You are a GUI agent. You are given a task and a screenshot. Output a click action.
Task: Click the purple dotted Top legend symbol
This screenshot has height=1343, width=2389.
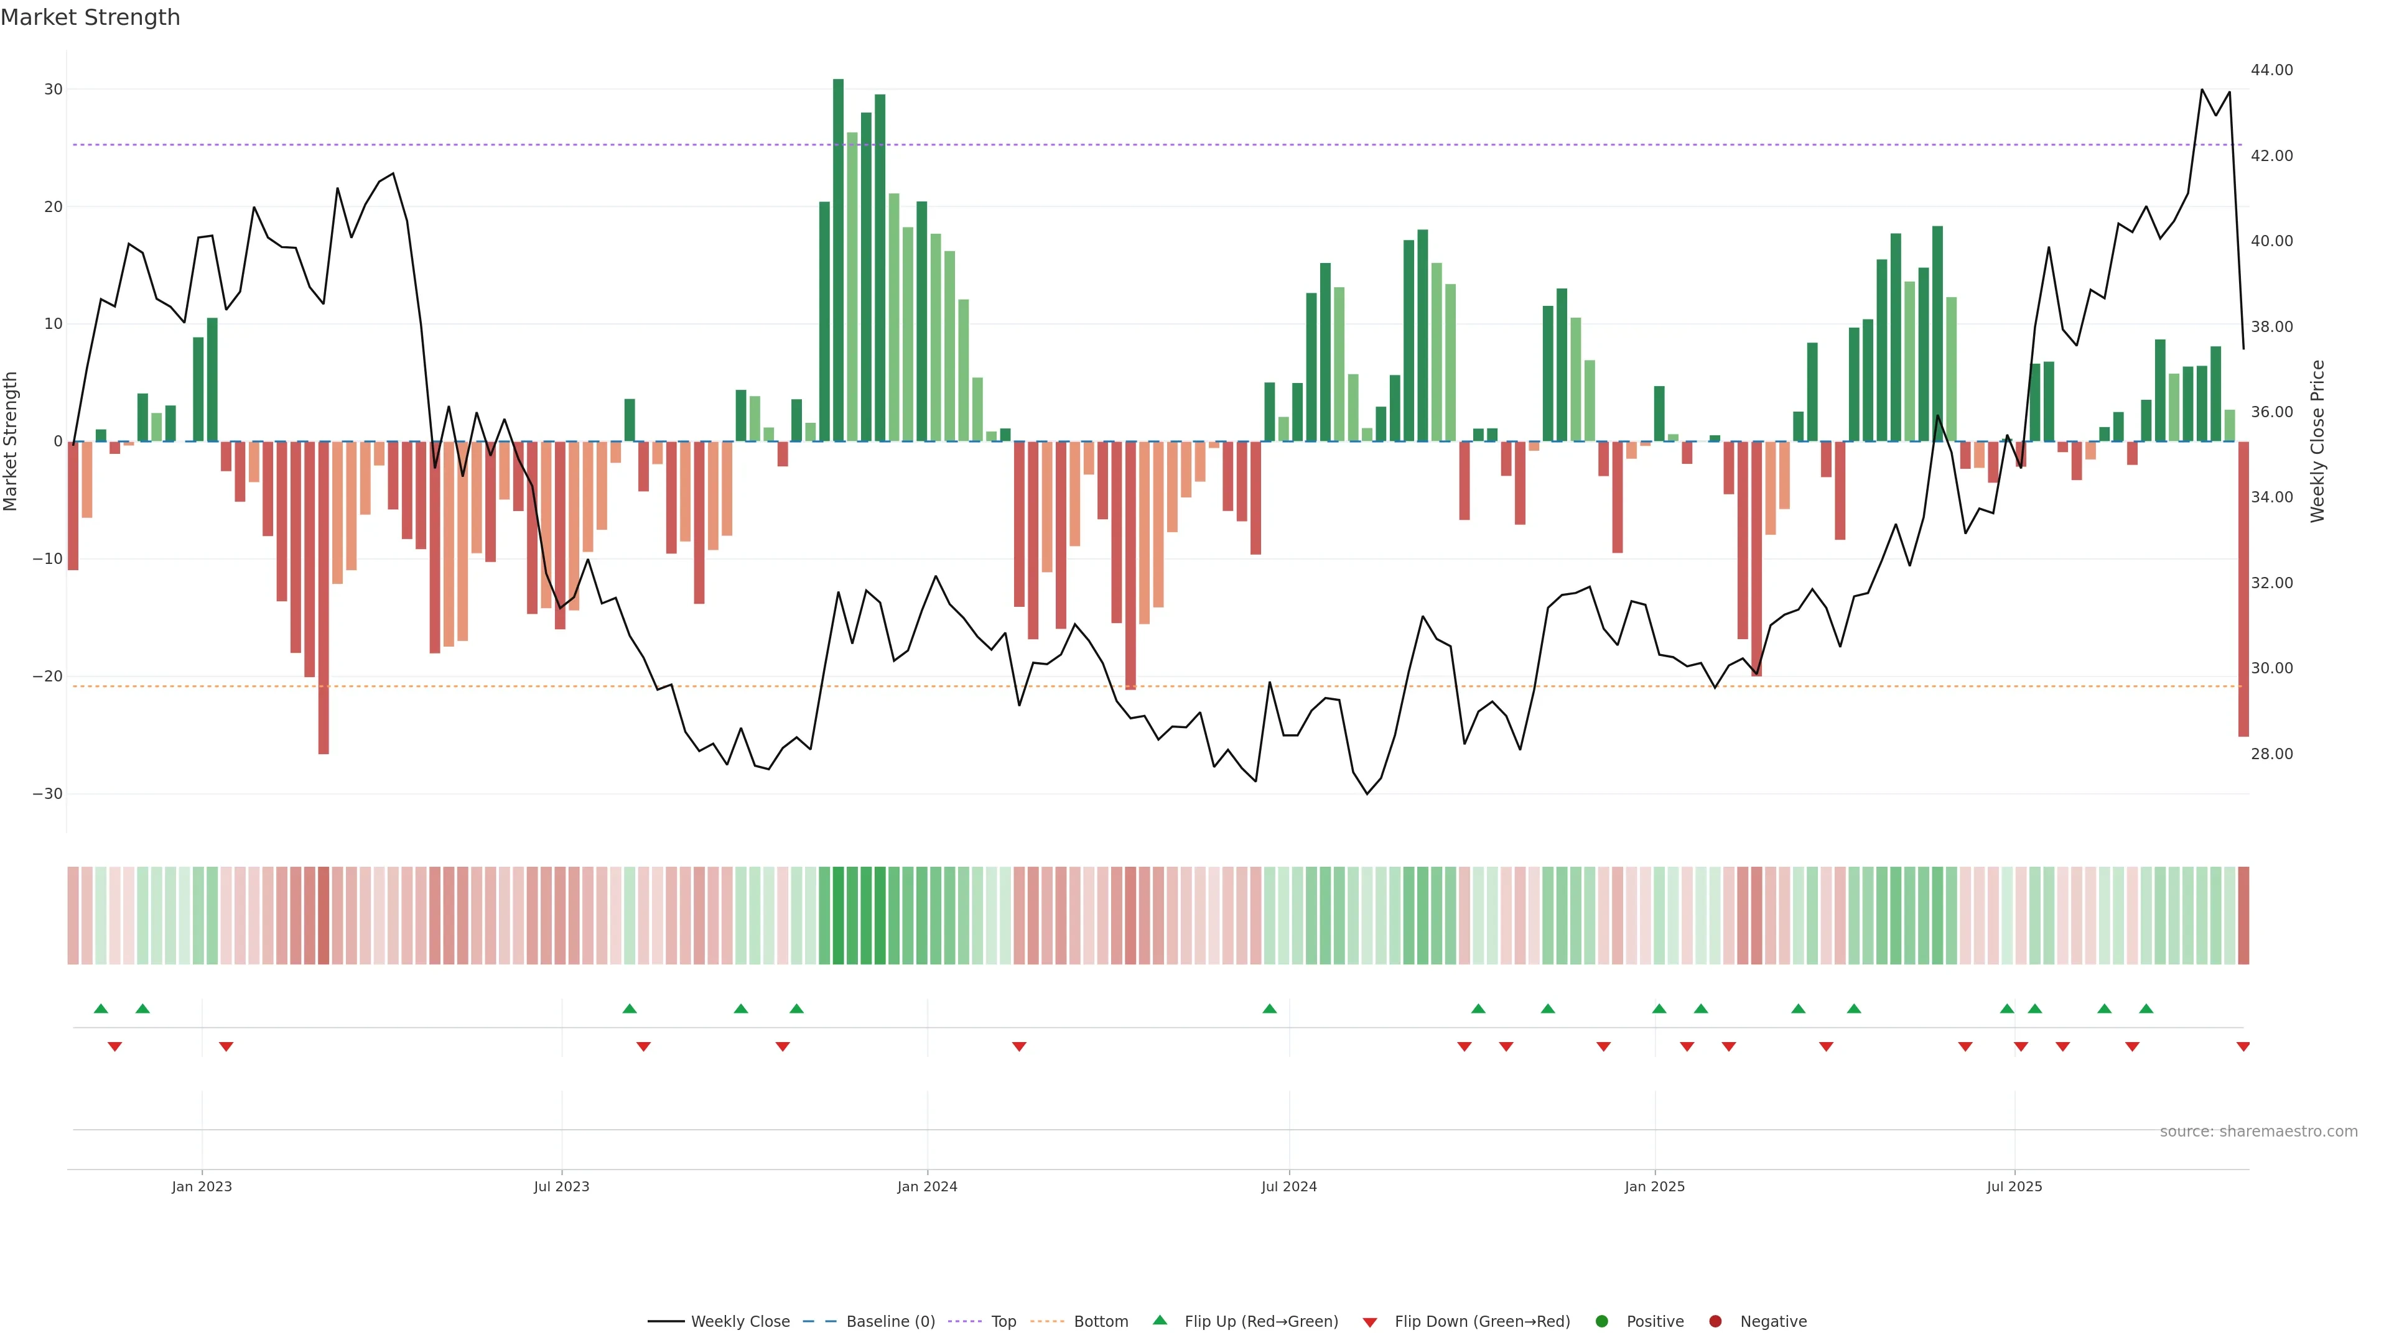[x=966, y=1322]
